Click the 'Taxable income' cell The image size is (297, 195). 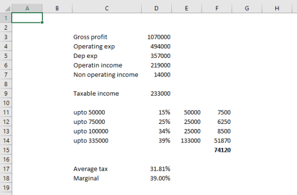click(x=107, y=94)
